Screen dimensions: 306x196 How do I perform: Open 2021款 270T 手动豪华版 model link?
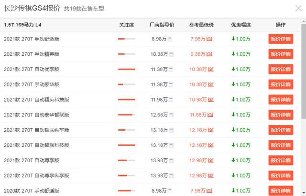tap(32, 84)
